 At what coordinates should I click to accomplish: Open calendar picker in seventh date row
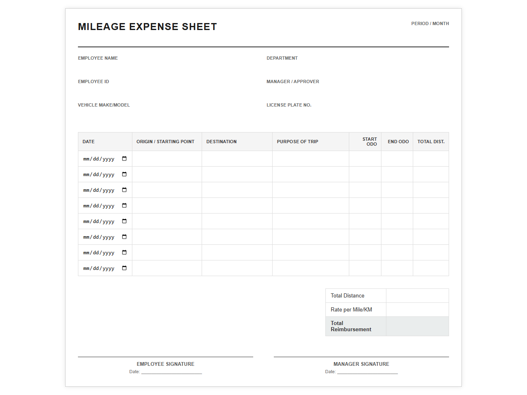click(x=124, y=253)
